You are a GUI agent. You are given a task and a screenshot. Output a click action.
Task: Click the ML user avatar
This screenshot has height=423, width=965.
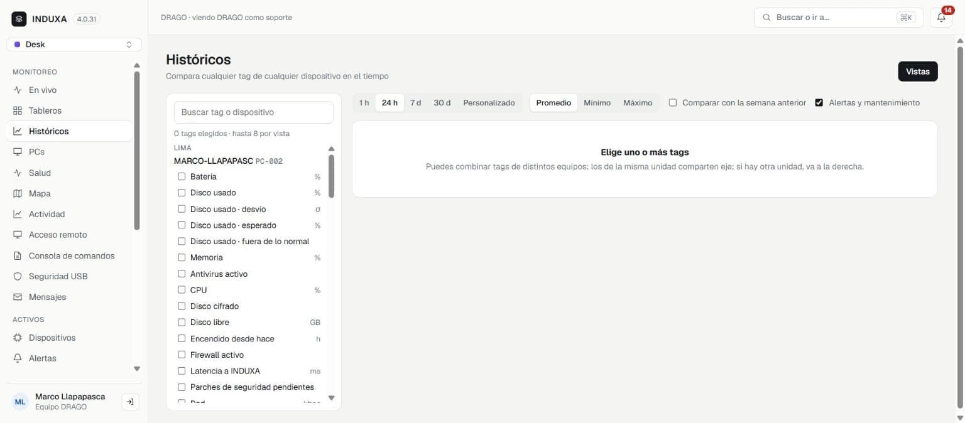(21, 402)
